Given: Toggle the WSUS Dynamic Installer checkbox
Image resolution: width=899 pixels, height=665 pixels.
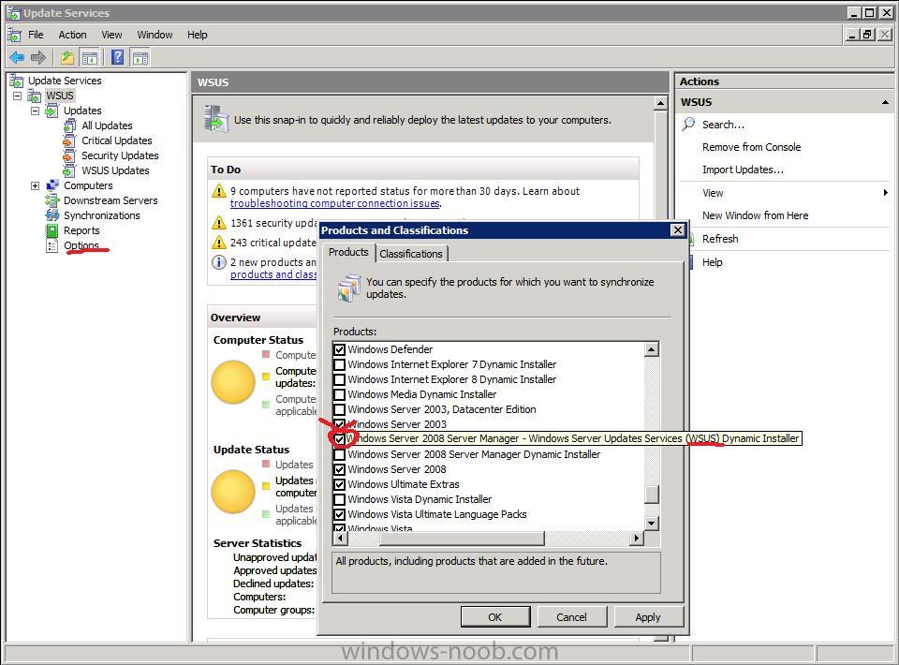Looking at the screenshot, I should tap(339, 439).
